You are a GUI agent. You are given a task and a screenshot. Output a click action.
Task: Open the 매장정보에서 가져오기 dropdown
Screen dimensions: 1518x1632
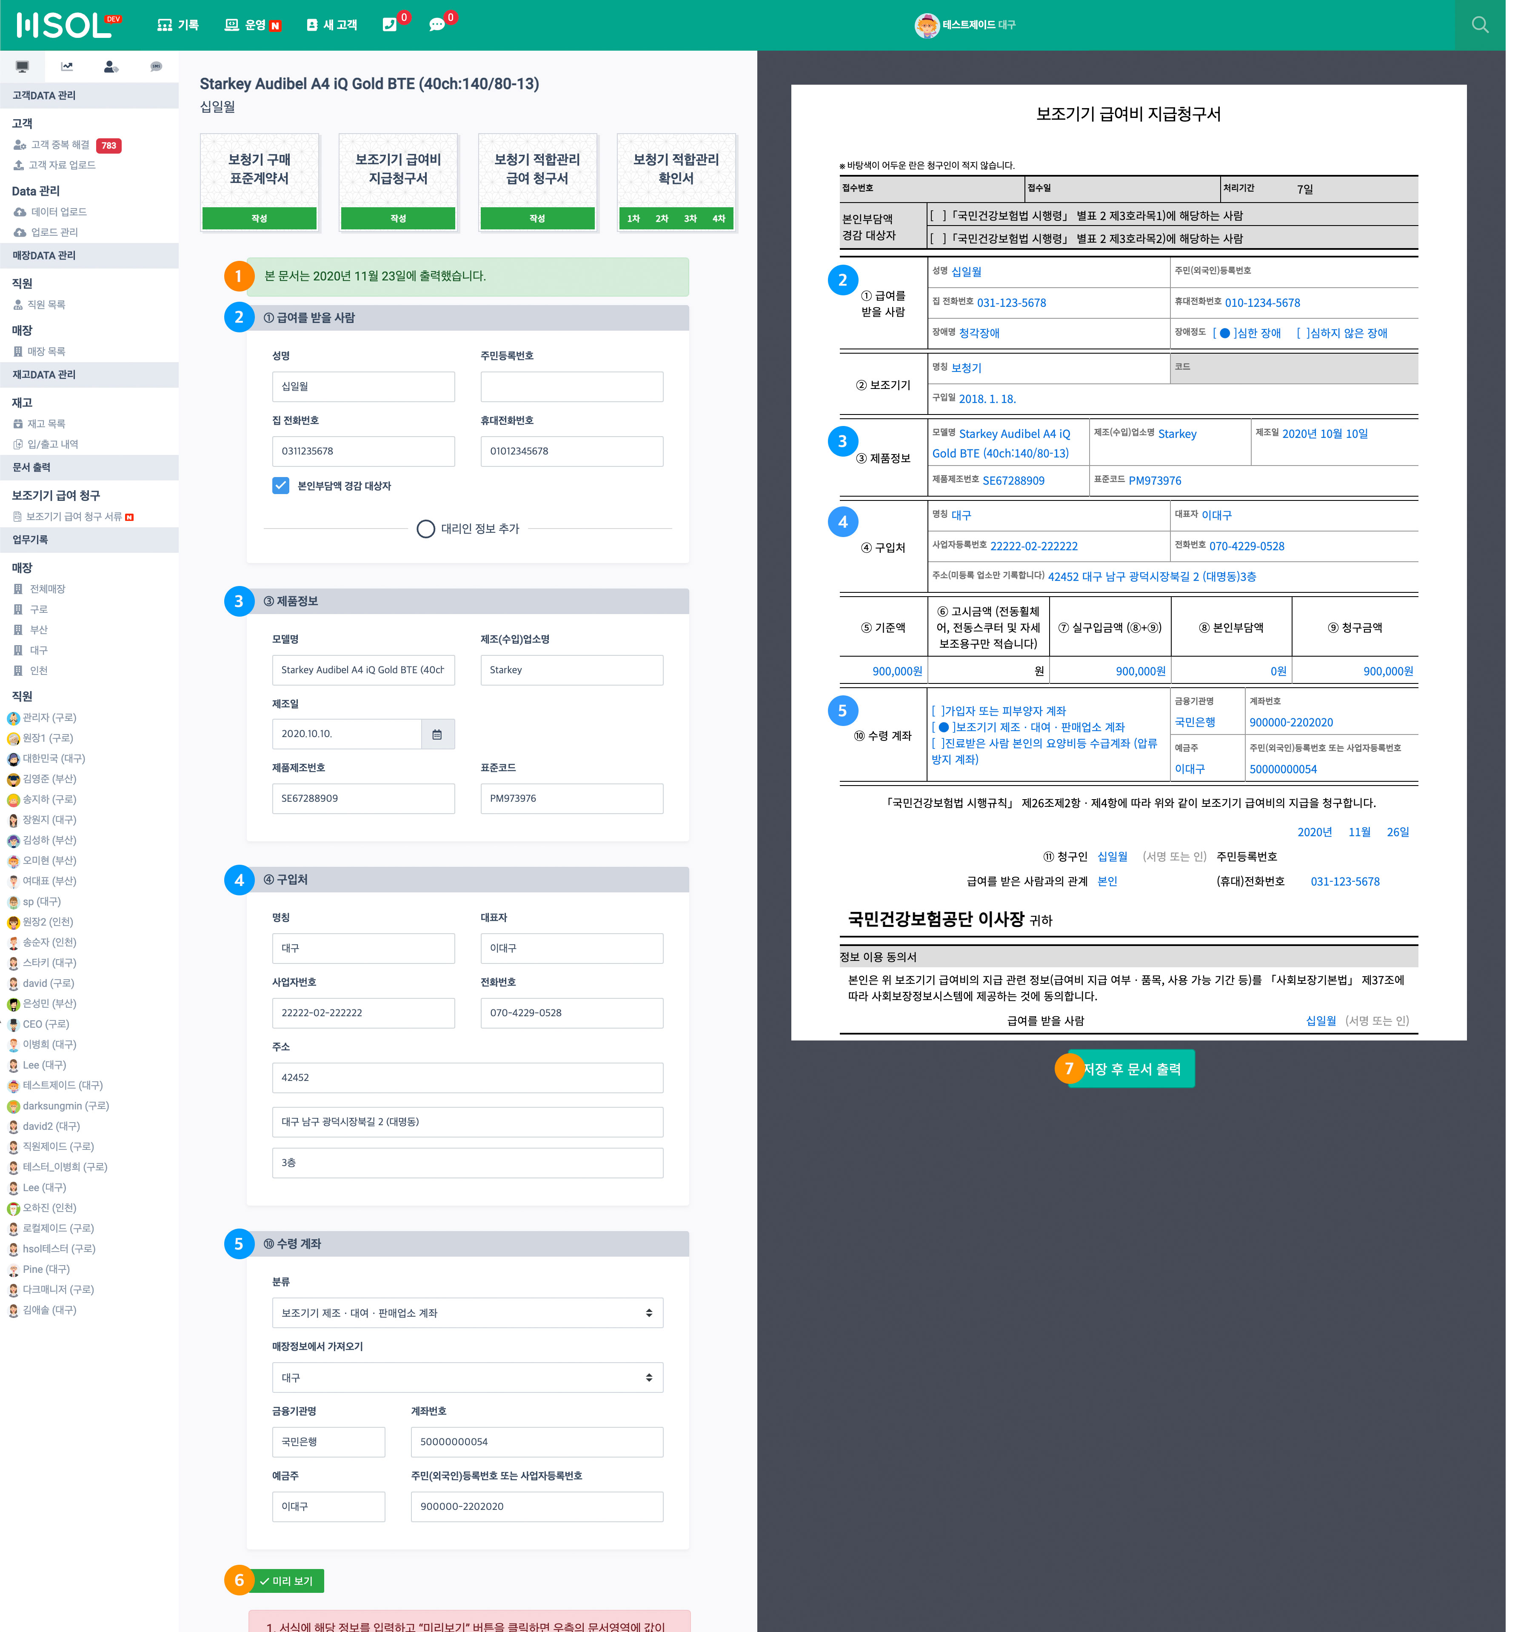click(x=467, y=1378)
